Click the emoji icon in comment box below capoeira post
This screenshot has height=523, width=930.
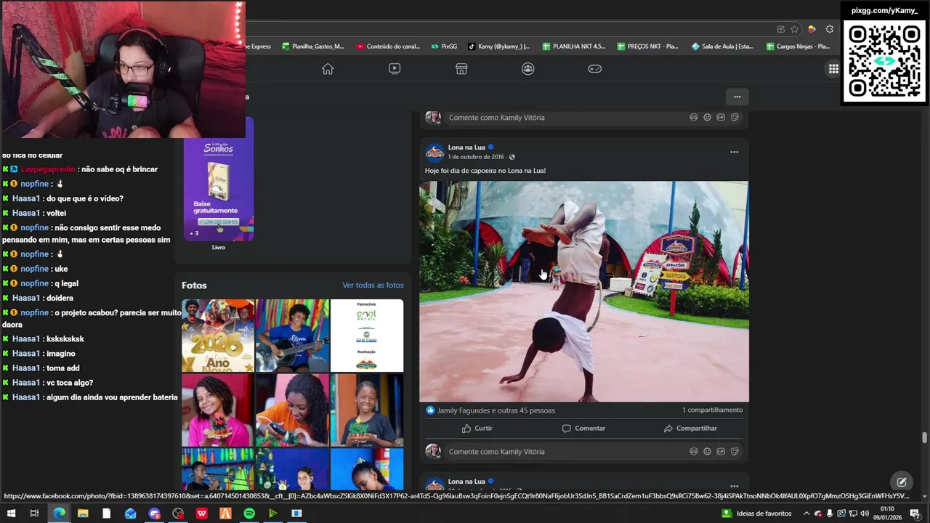tap(707, 452)
